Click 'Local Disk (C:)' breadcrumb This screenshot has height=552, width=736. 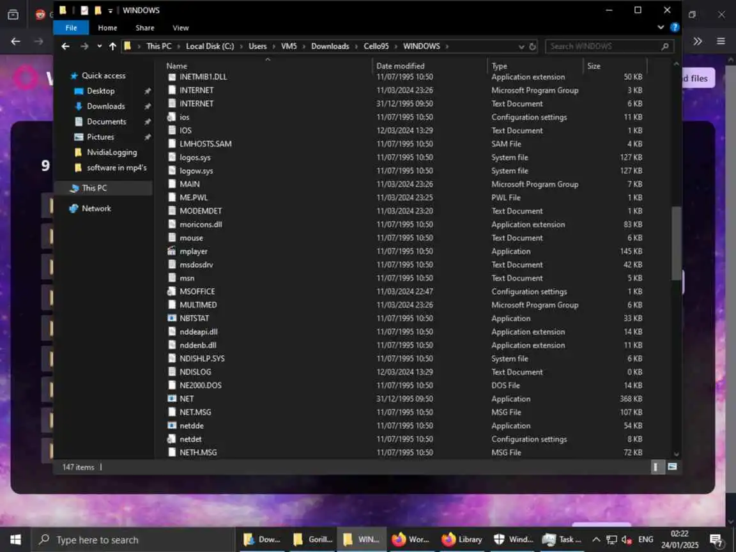[210, 46]
